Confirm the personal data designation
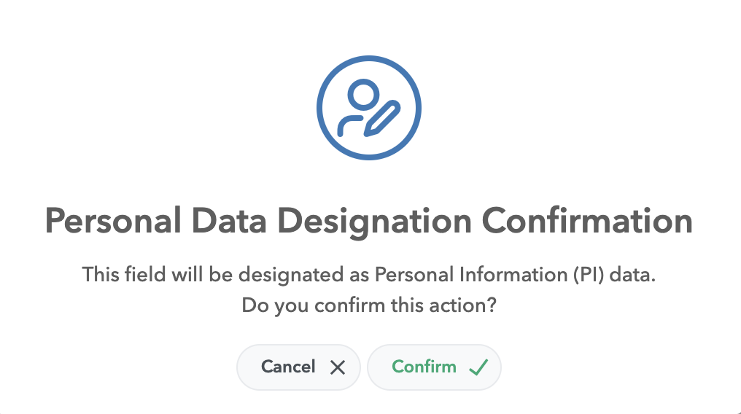 coord(434,367)
